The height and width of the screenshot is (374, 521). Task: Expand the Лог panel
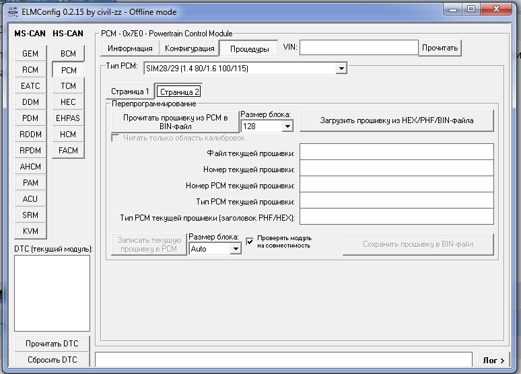(493, 360)
